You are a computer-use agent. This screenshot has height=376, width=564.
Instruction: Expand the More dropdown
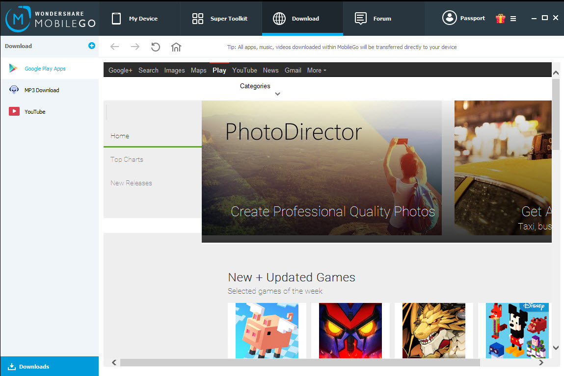317,71
